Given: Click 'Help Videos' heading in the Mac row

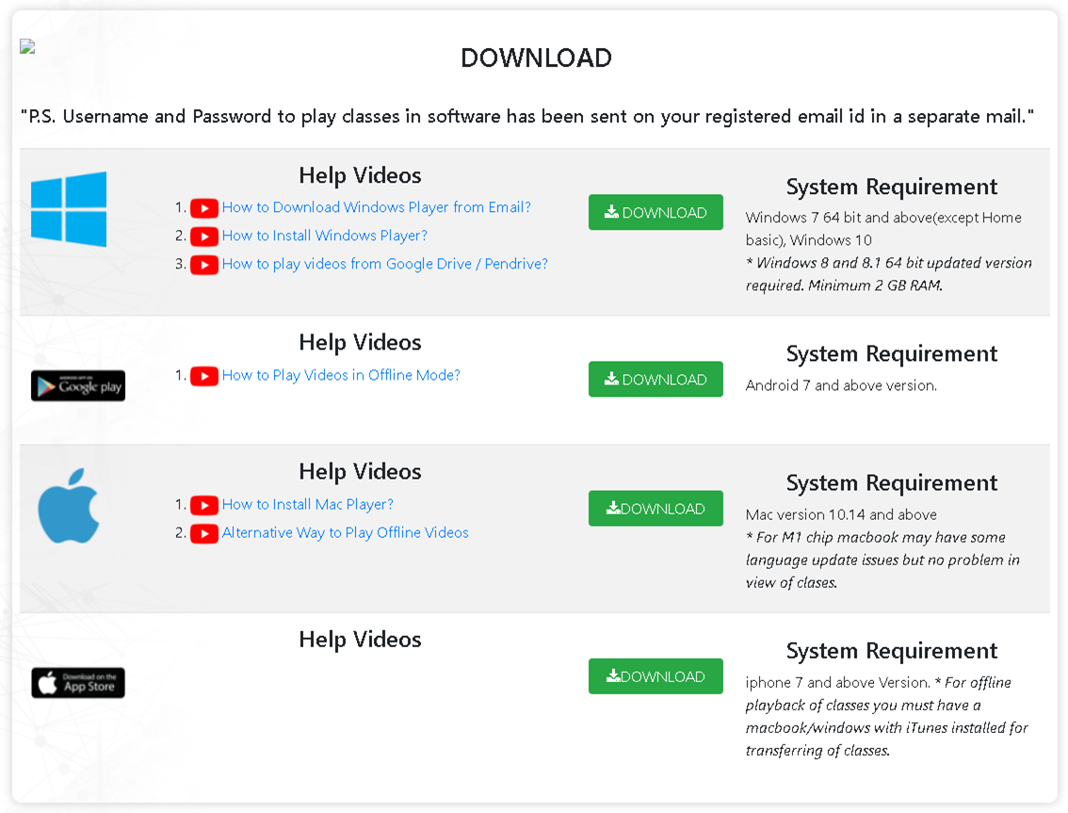Looking at the screenshot, I should tap(361, 472).
